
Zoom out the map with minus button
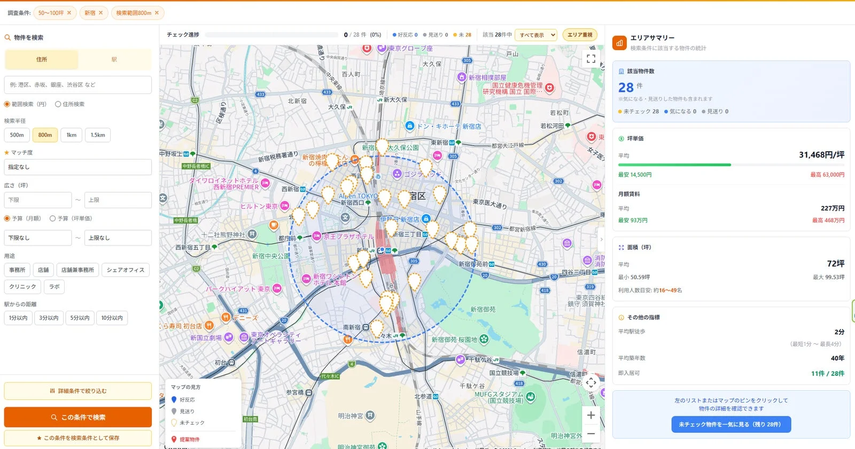click(x=591, y=434)
